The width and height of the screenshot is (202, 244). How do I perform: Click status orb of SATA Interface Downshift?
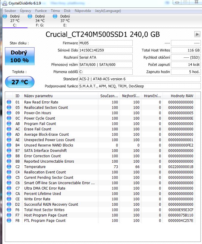pyautogui.click(x=9, y=150)
